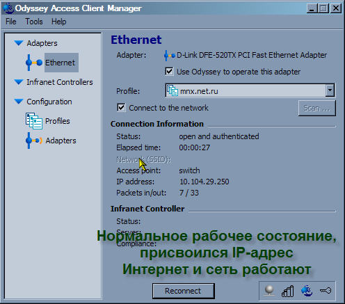Minimize the Odyssey Access Client Manager window

(x=312, y=8)
